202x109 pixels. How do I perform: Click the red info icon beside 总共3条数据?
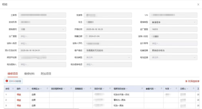click(x=7, y=81)
